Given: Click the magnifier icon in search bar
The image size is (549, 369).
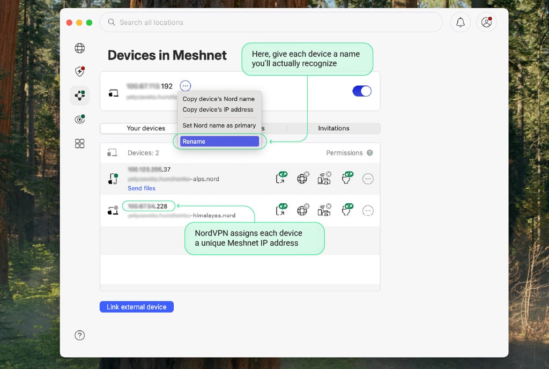Looking at the screenshot, I should click(112, 23).
